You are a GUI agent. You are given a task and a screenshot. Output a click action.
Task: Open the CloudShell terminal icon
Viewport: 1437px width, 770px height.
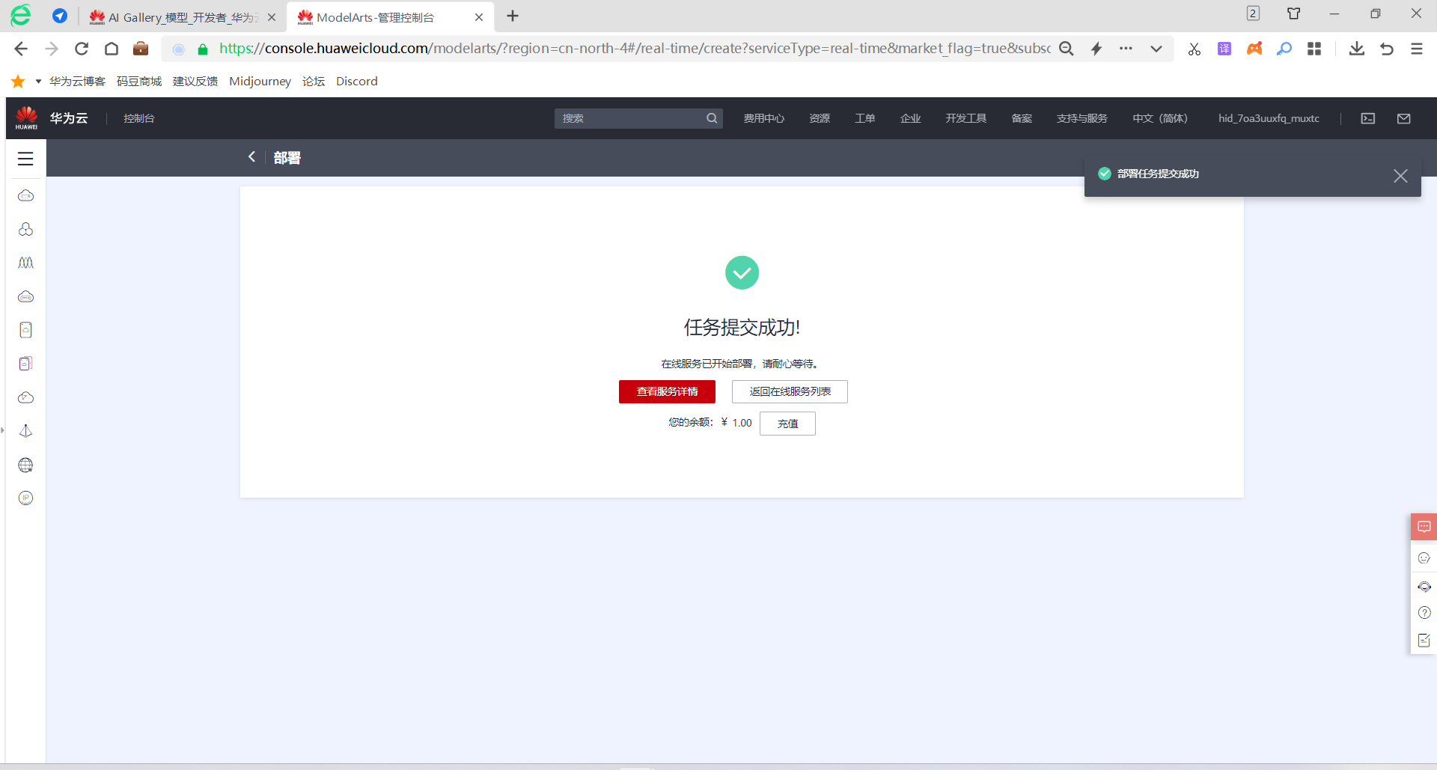coord(1368,118)
